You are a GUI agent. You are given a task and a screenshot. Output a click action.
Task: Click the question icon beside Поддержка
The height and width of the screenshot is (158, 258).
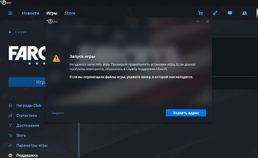tap(10, 155)
